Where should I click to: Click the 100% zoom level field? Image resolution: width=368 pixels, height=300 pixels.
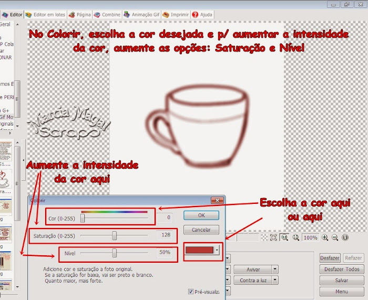tap(310, 237)
